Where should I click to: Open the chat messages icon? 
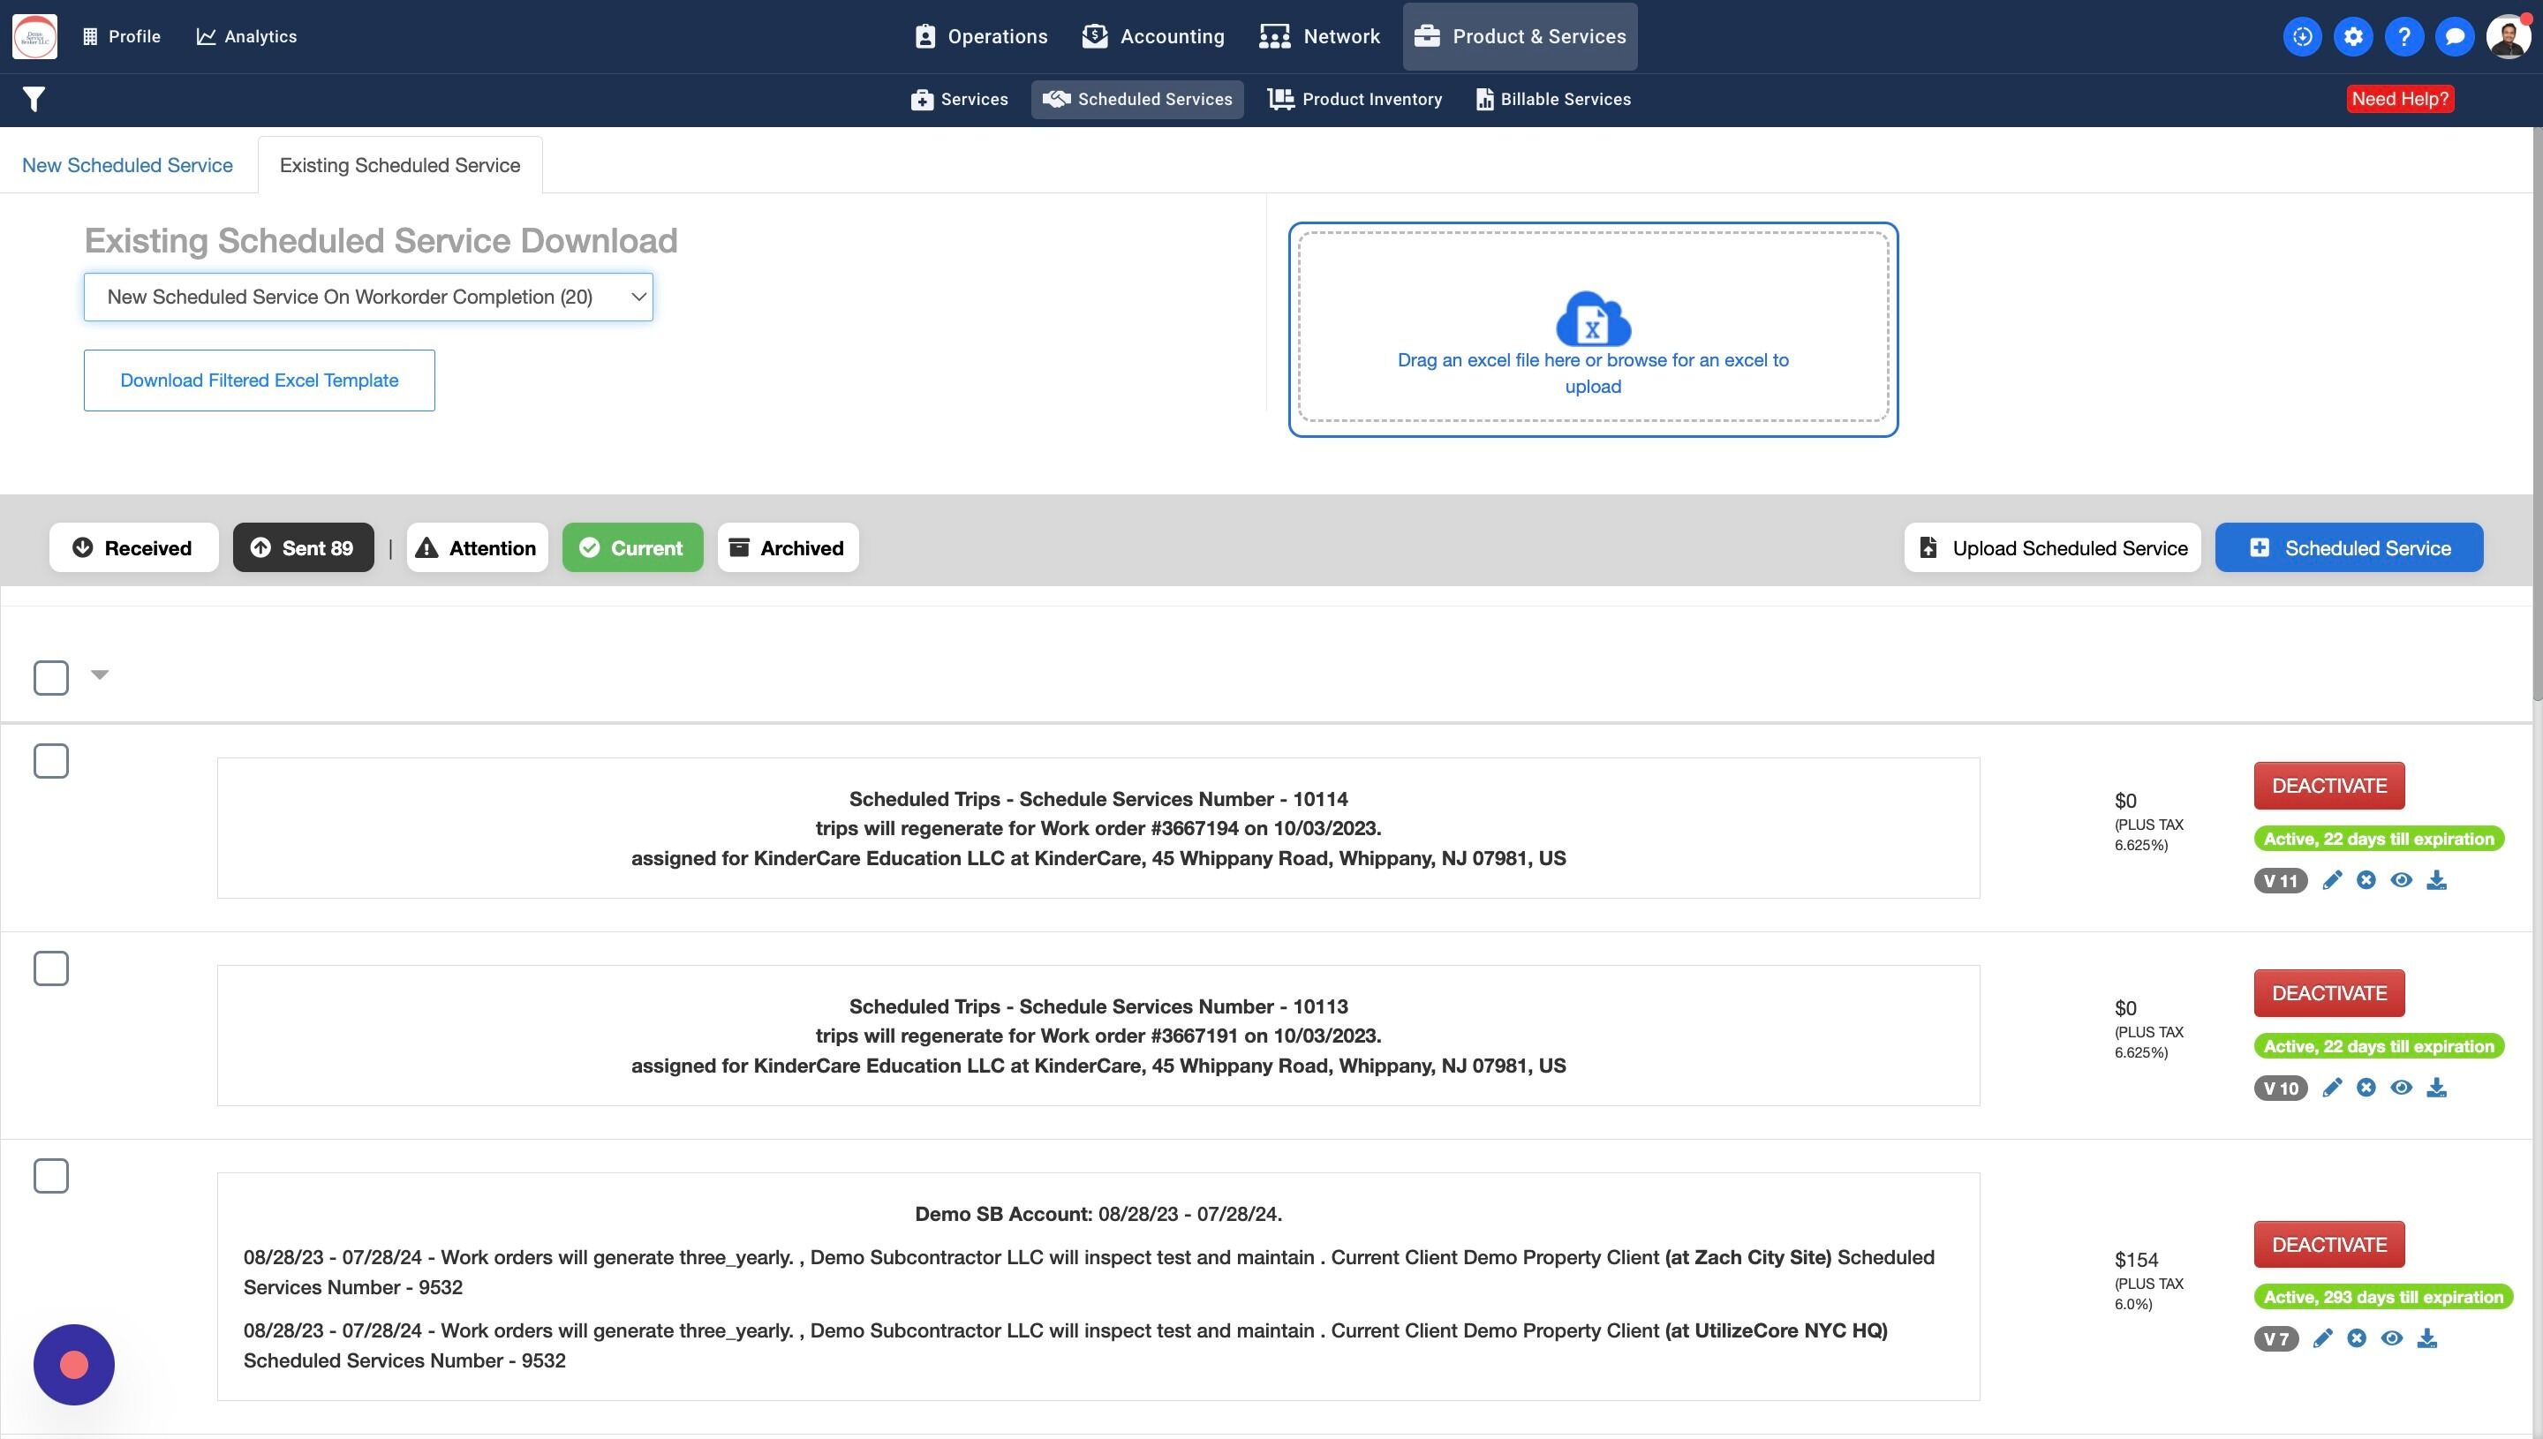point(2453,36)
